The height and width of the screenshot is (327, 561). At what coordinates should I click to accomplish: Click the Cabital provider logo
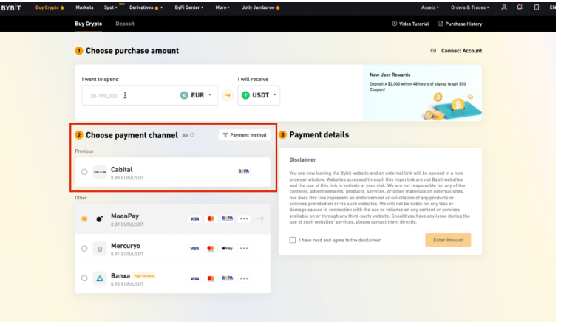coord(100,172)
